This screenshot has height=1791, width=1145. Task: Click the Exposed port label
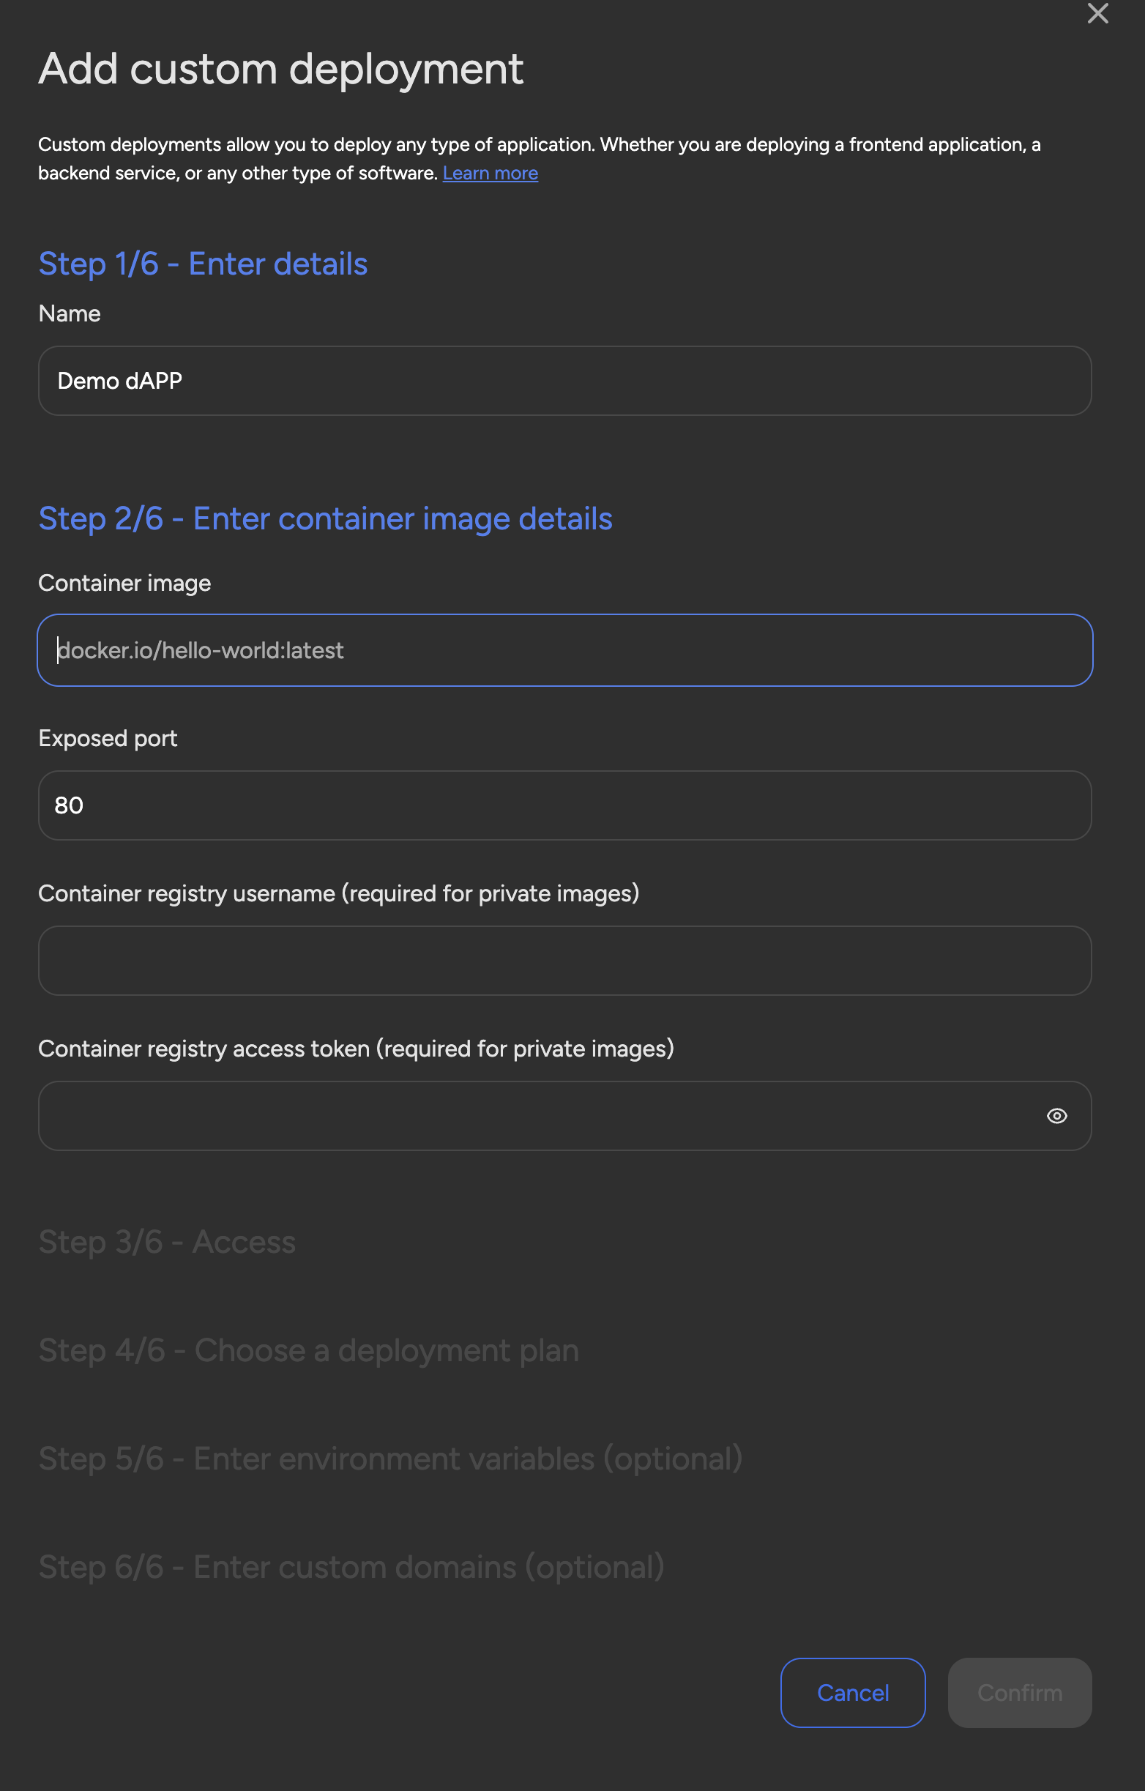(108, 738)
